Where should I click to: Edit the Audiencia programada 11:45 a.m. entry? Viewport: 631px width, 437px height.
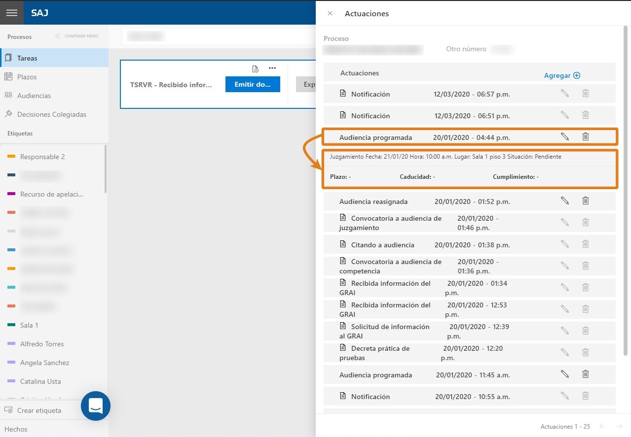(x=565, y=374)
